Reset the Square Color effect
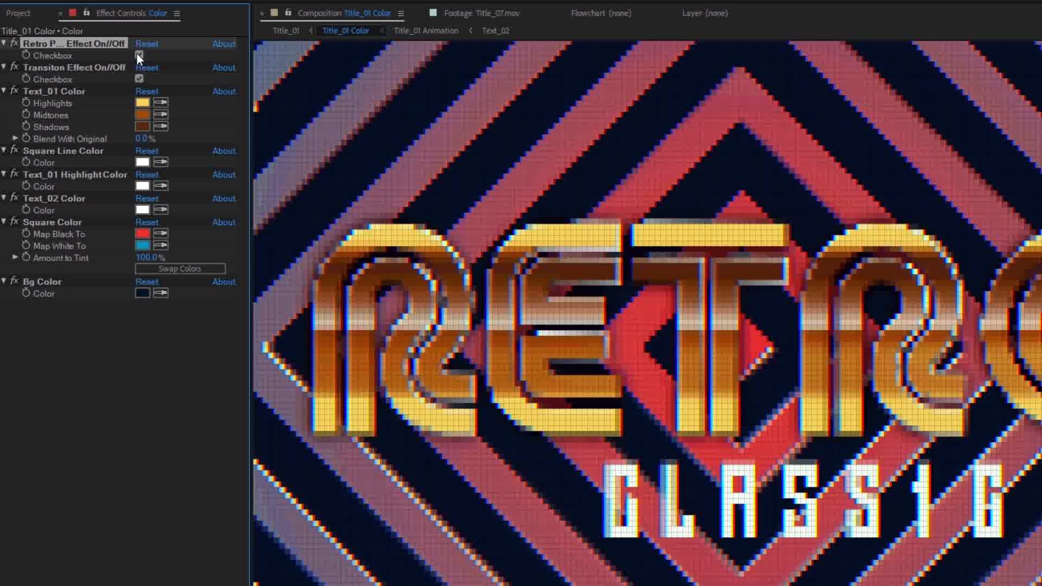The width and height of the screenshot is (1042, 586). 147,222
